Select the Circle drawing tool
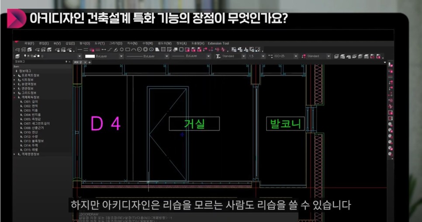Screen dimensions: 422x222 tap(139, 49)
